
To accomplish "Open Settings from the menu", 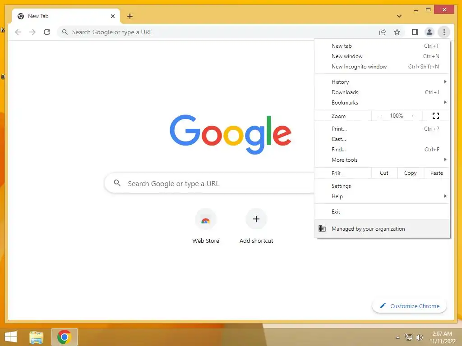I will 382,186.
